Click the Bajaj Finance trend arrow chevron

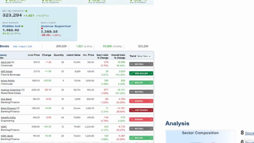point(152,110)
